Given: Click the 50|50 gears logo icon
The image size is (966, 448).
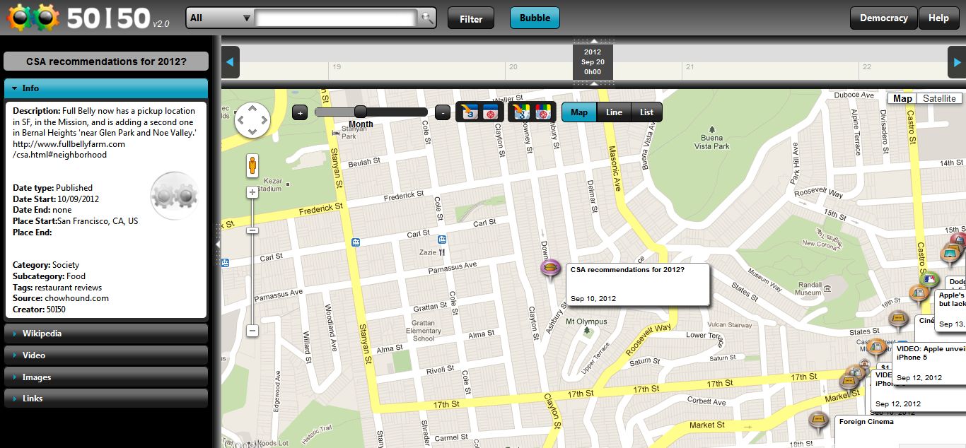Looking at the screenshot, I should click(33, 18).
